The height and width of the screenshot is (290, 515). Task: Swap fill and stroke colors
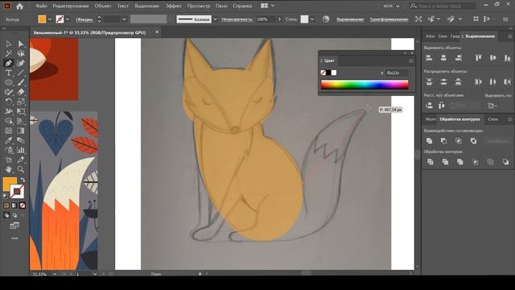point(23,180)
